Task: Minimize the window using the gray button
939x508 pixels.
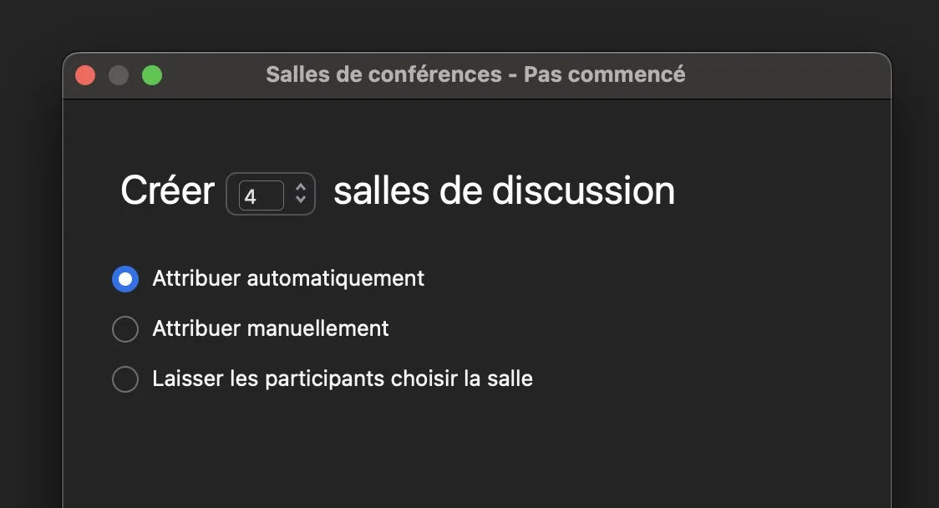Action: [119, 75]
